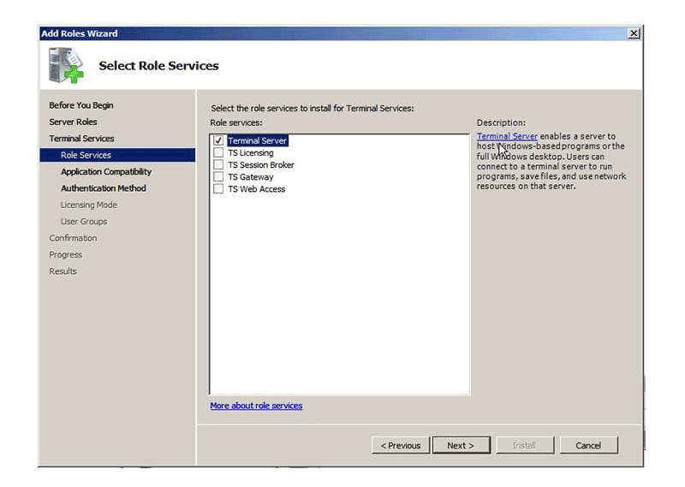Check the TS Session Broker option
685x487 pixels.
(x=218, y=164)
